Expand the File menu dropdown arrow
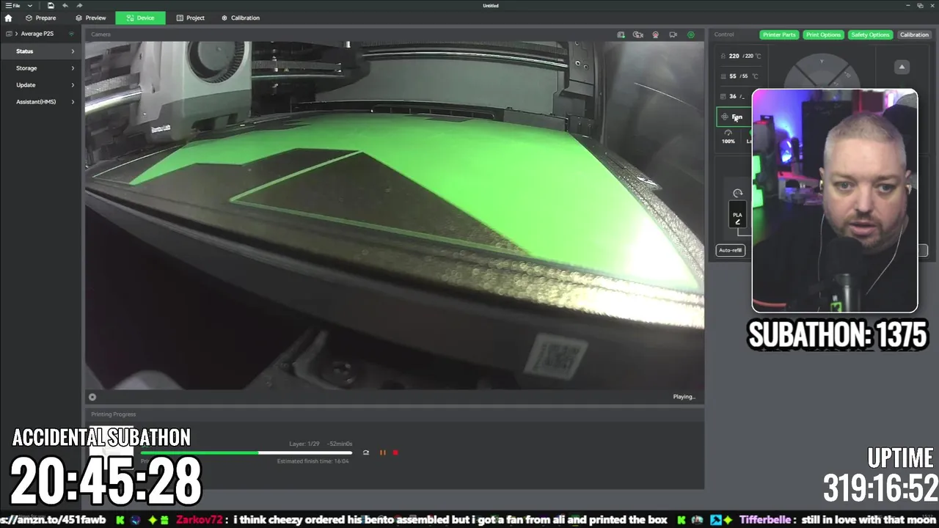939x528 pixels. pos(30,5)
